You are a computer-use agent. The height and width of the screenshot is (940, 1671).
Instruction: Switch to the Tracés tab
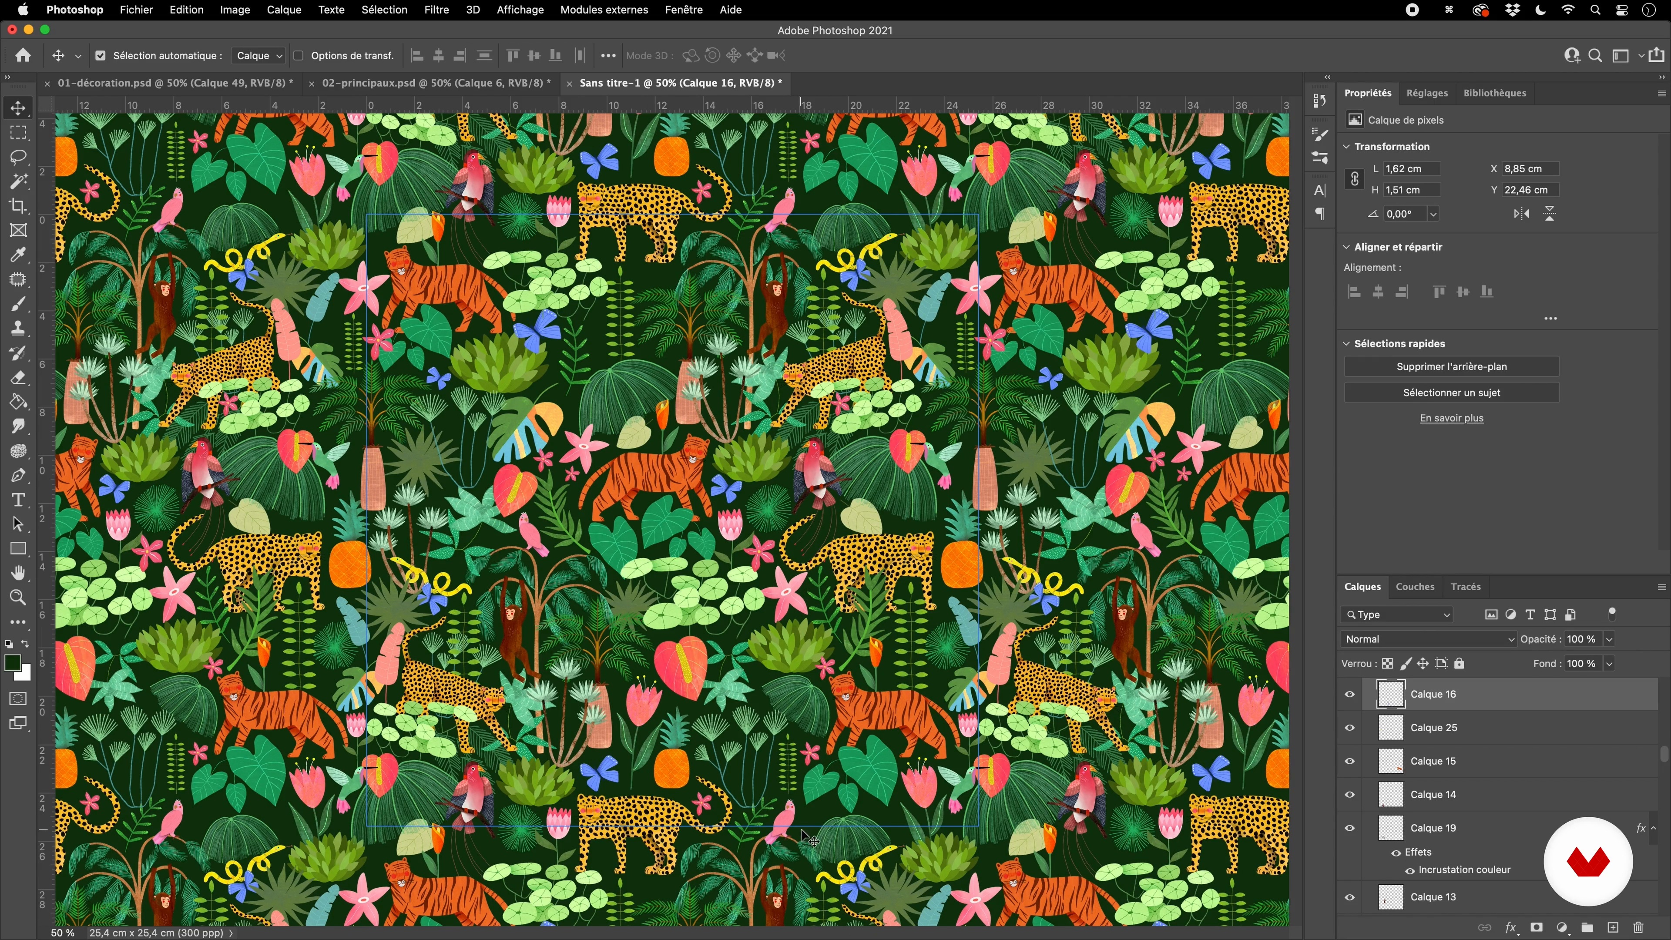[1465, 587]
